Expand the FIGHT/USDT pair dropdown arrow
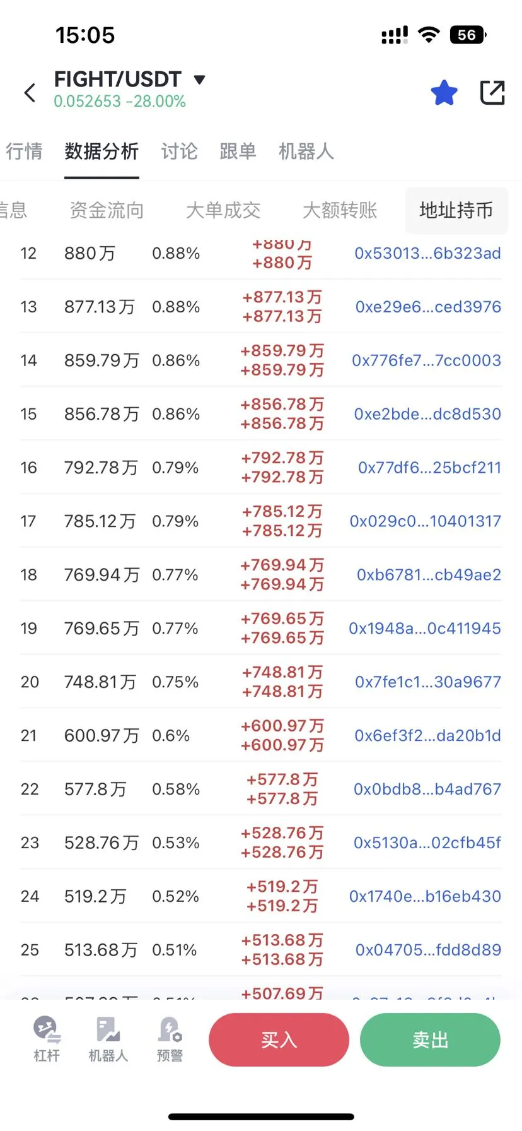The image size is (522, 1131). point(199,80)
